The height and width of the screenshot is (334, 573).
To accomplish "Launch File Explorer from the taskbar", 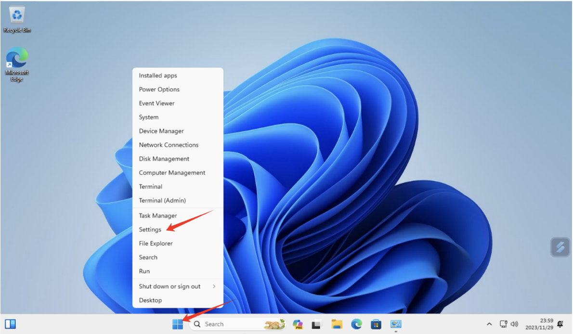I will click(x=337, y=324).
